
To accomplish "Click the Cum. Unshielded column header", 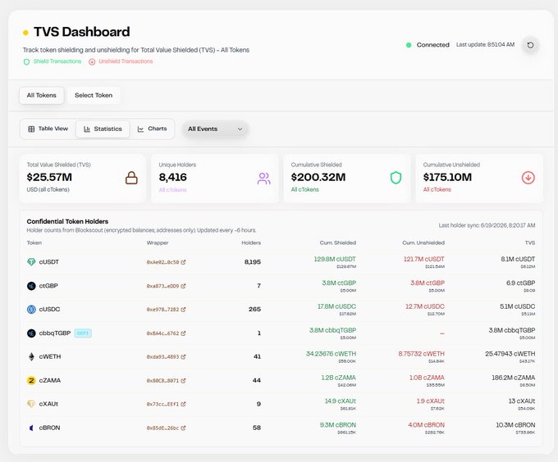I will coord(423,243).
